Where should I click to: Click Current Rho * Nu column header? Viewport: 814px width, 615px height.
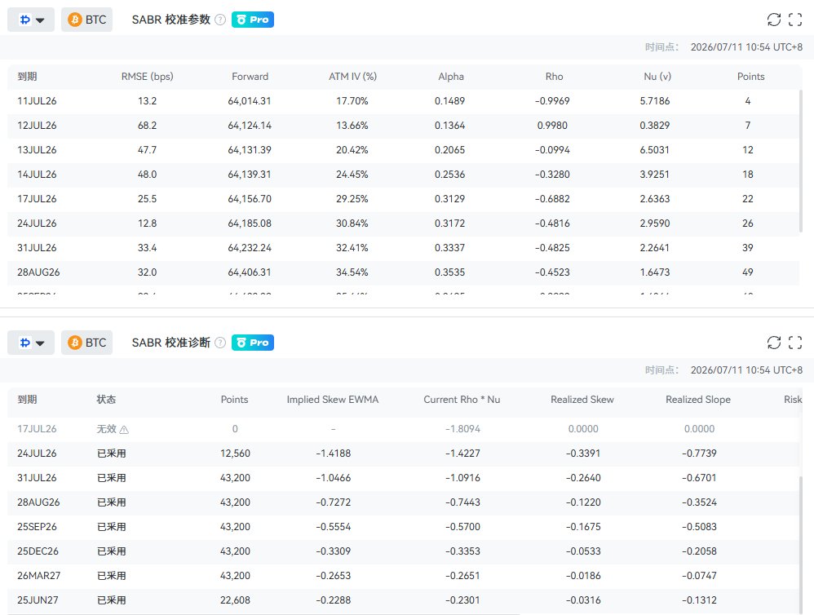point(462,400)
